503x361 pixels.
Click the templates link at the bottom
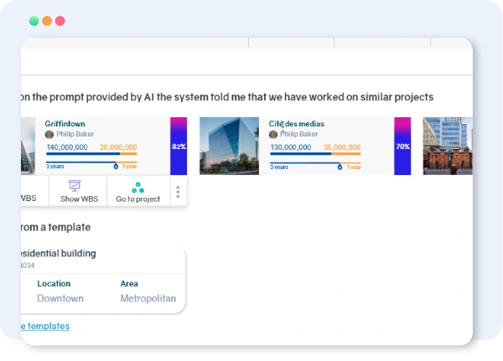[44, 326]
